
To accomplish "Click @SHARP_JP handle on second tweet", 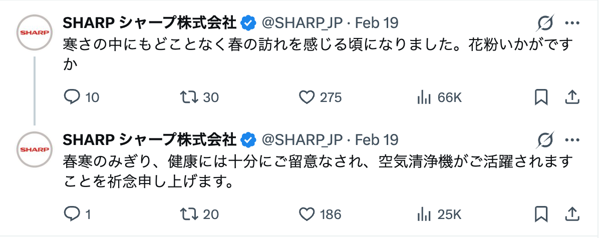I will [x=302, y=139].
